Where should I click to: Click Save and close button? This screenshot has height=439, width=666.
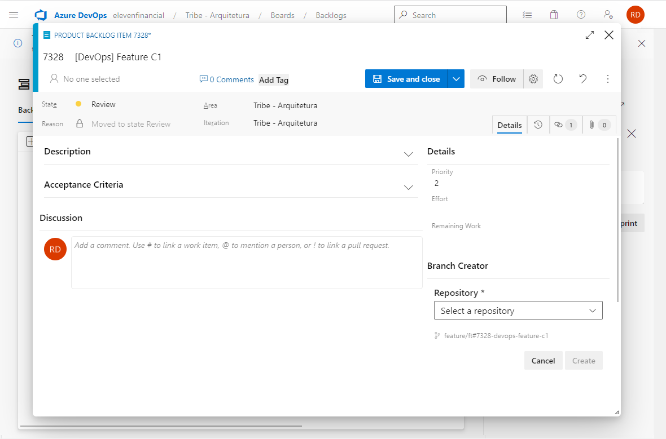coord(406,79)
